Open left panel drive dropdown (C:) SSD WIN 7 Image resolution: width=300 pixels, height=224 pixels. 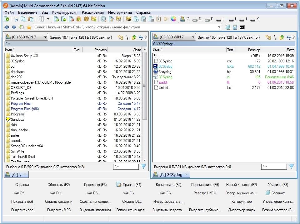(x=26, y=37)
